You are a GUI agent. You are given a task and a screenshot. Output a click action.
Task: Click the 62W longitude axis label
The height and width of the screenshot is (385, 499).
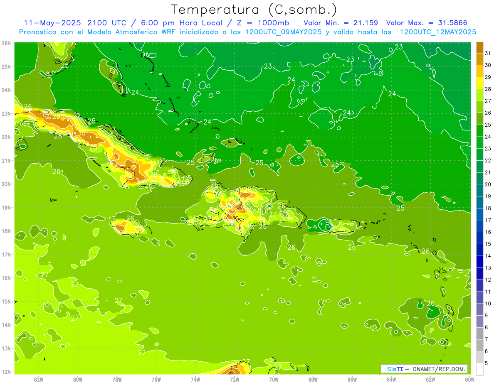[x=431, y=379]
